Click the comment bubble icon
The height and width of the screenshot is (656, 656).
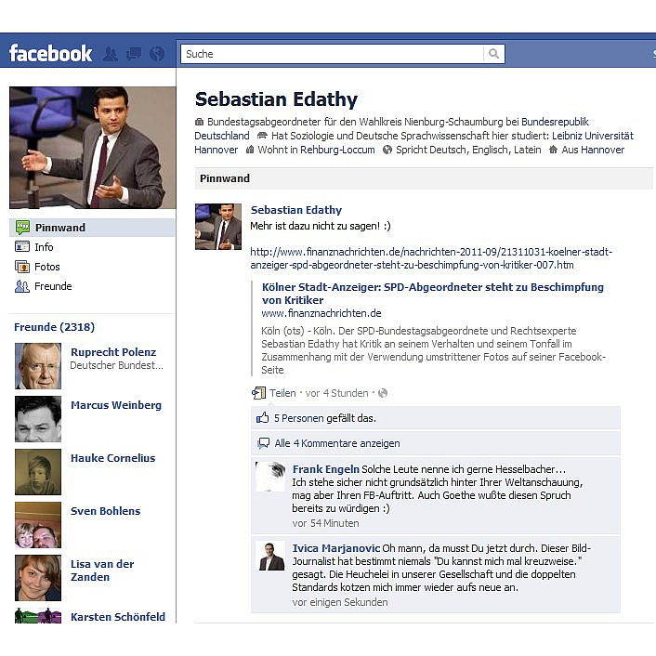(x=263, y=442)
